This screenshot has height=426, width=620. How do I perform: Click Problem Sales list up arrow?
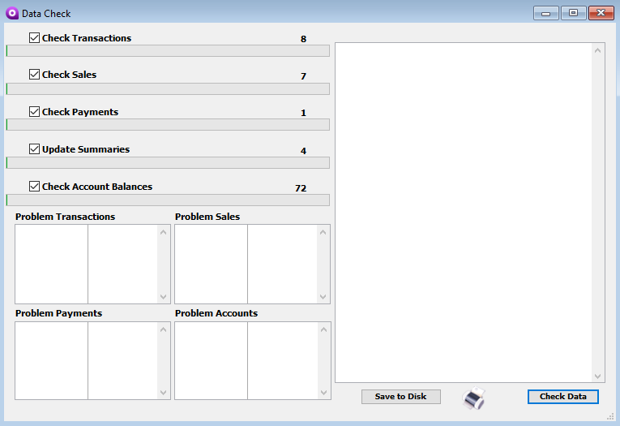pos(323,233)
